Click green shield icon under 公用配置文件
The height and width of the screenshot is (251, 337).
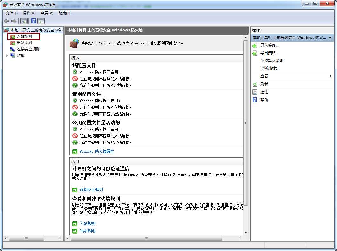75,129
